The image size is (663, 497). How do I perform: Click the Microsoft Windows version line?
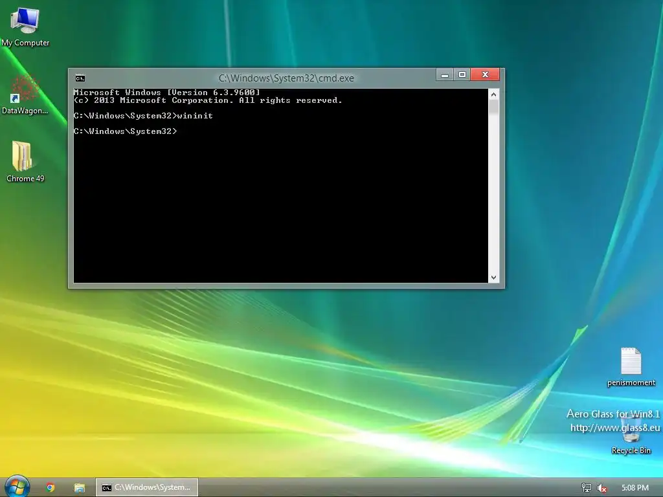[166, 93]
